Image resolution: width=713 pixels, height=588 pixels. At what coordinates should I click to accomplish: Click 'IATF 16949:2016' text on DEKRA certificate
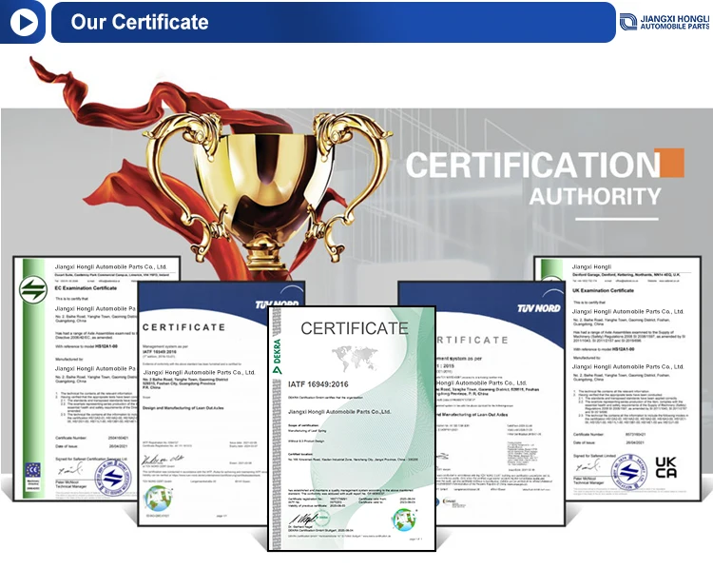318,384
